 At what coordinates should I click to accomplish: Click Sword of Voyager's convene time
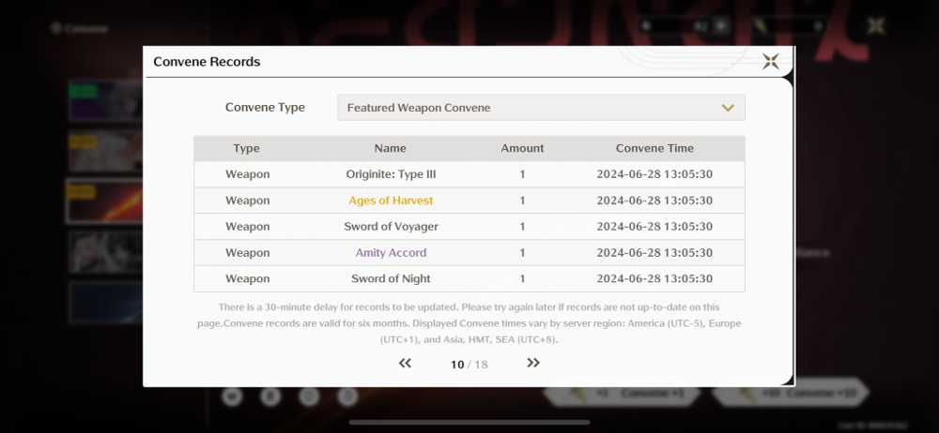[654, 227]
